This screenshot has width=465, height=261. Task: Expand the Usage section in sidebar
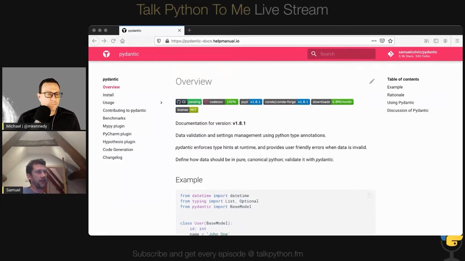coord(161,103)
